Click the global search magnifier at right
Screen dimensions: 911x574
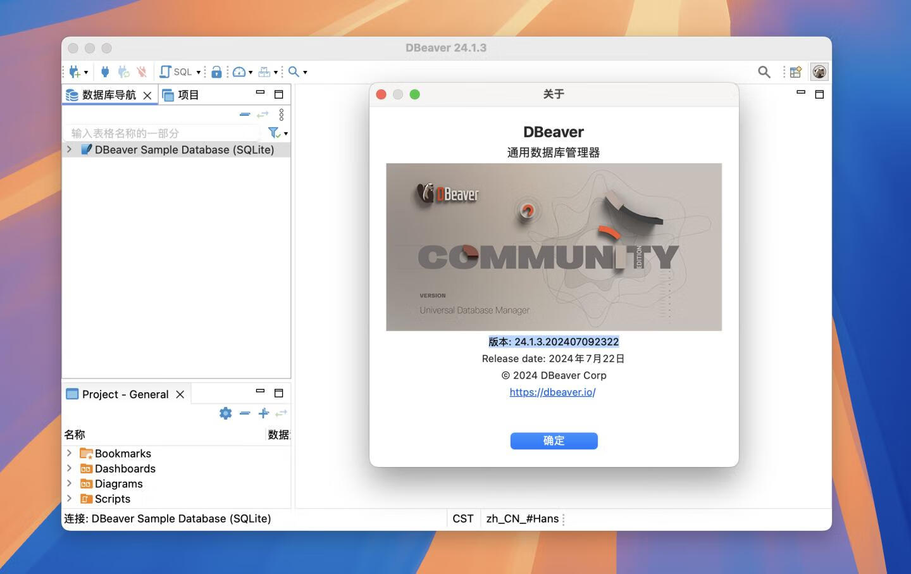click(764, 72)
